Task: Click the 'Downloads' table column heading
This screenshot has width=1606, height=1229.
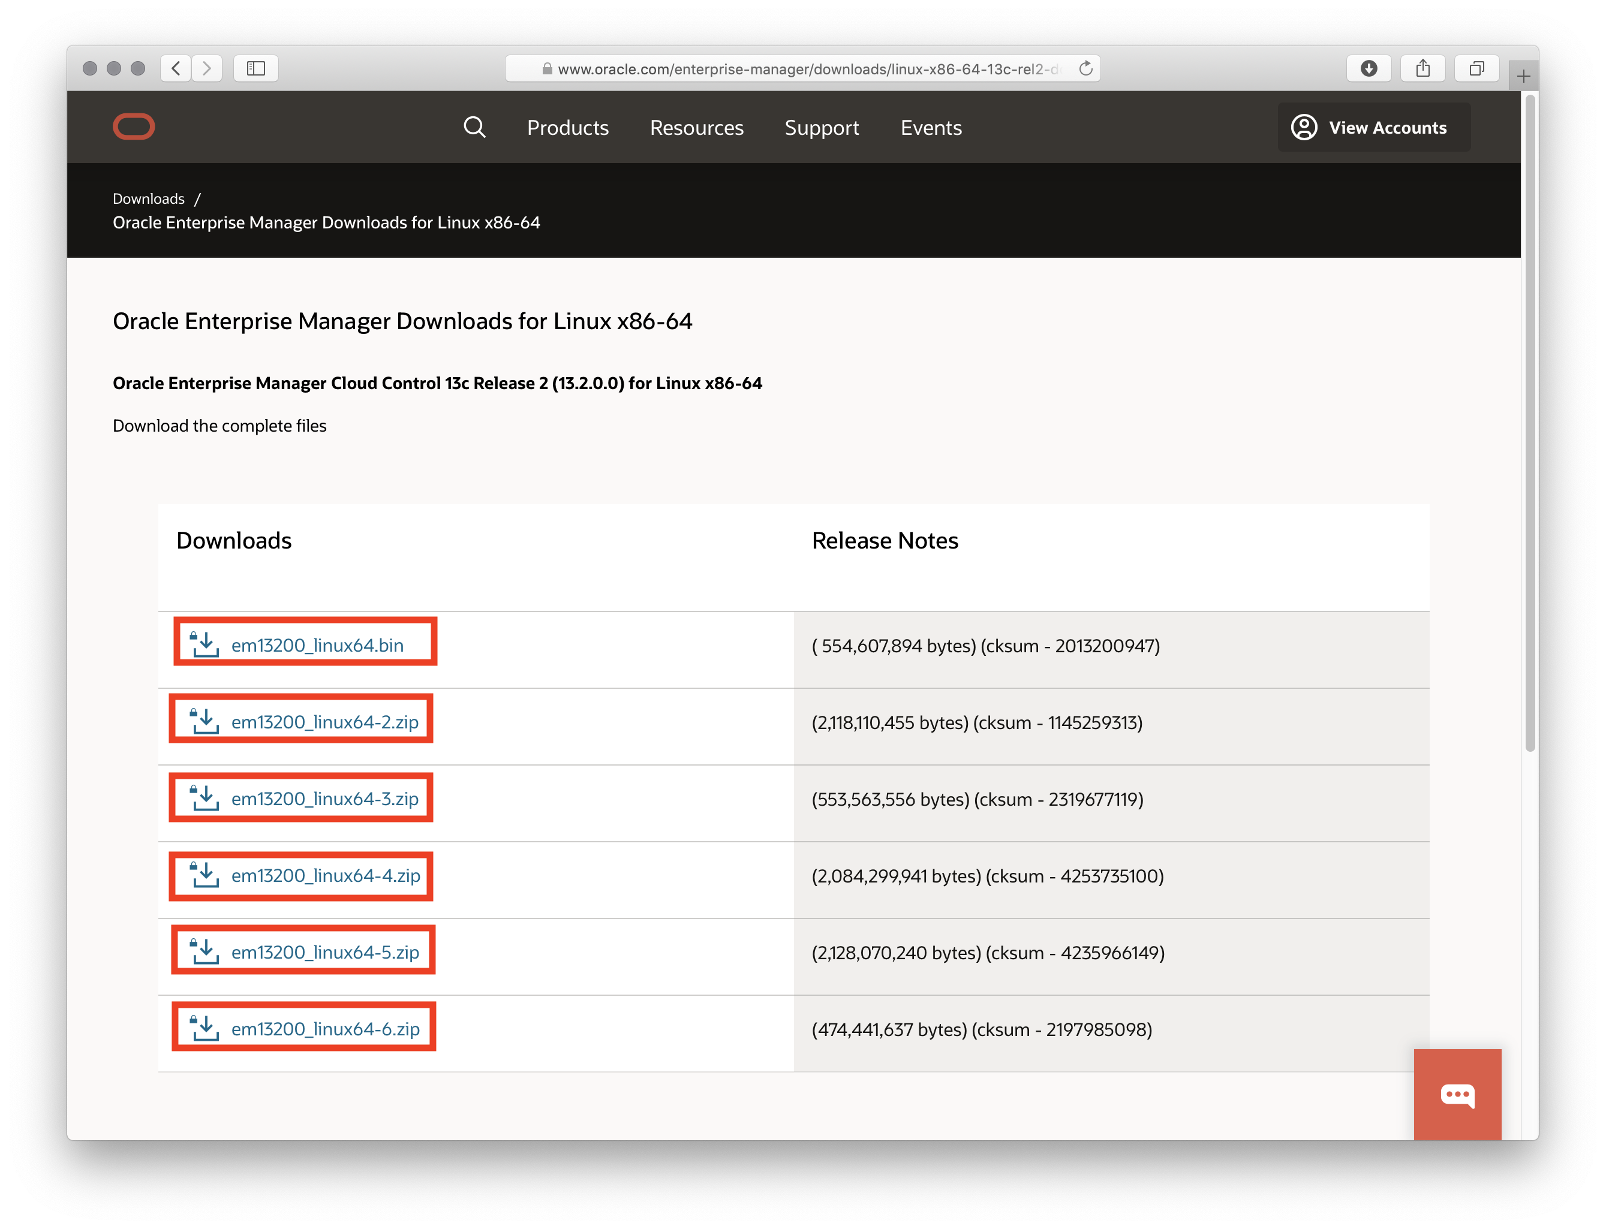Action: 234,541
